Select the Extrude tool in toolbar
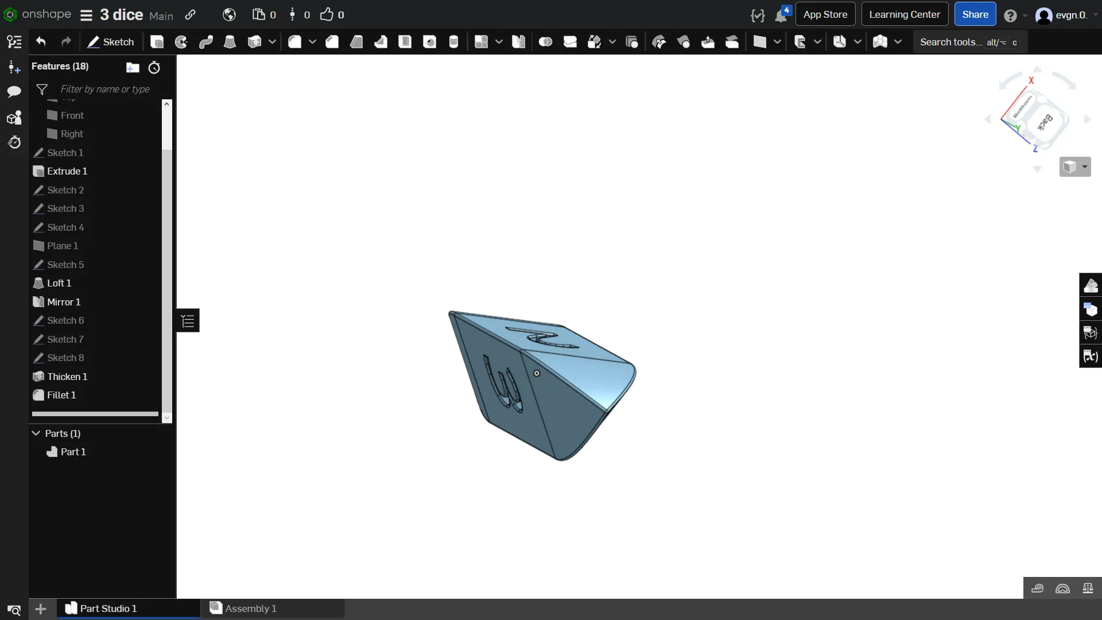This screenshot has width=1102, height=620. tap(157, 42)
